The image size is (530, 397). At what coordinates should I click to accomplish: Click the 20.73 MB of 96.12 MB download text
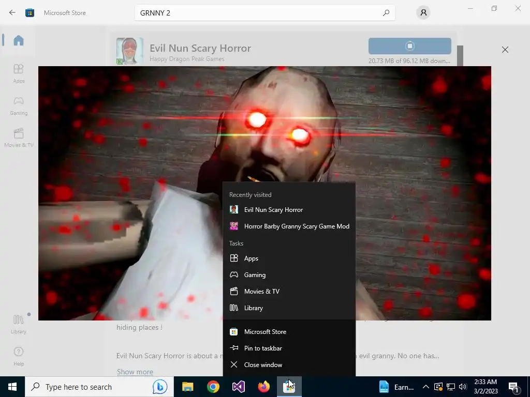point(409,61)
